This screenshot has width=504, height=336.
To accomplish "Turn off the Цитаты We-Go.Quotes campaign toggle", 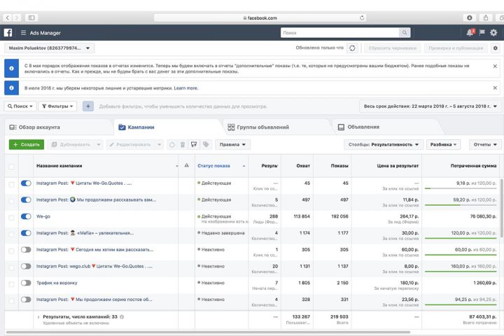I will tap(26, 183).
